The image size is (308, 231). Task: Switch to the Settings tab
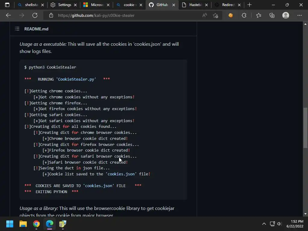click(x=64, y=5)
